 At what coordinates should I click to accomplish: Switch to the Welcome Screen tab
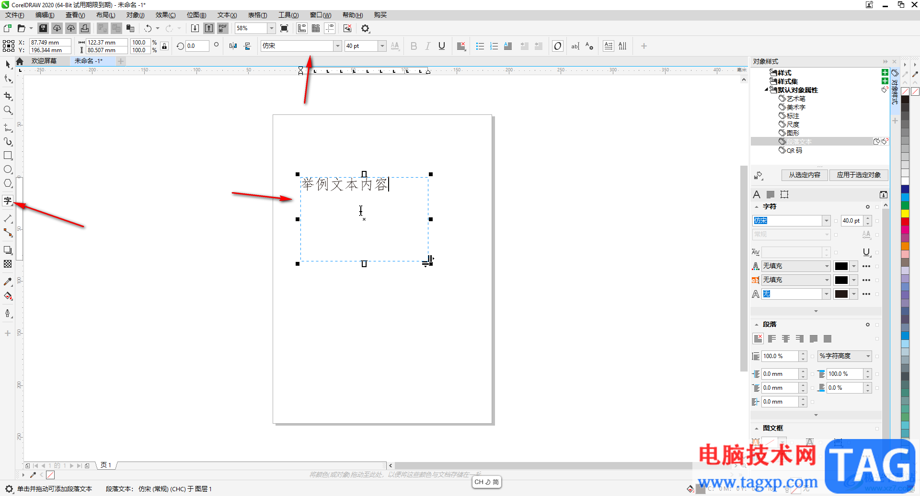(44, 61)
